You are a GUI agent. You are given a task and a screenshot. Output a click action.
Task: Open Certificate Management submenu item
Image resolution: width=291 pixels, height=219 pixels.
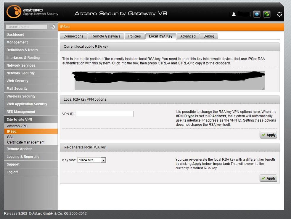point(31,142)
